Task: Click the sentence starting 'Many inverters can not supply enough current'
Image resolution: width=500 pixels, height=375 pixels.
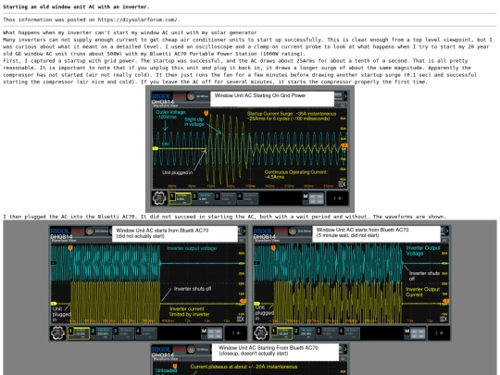Action: point(163,40)
